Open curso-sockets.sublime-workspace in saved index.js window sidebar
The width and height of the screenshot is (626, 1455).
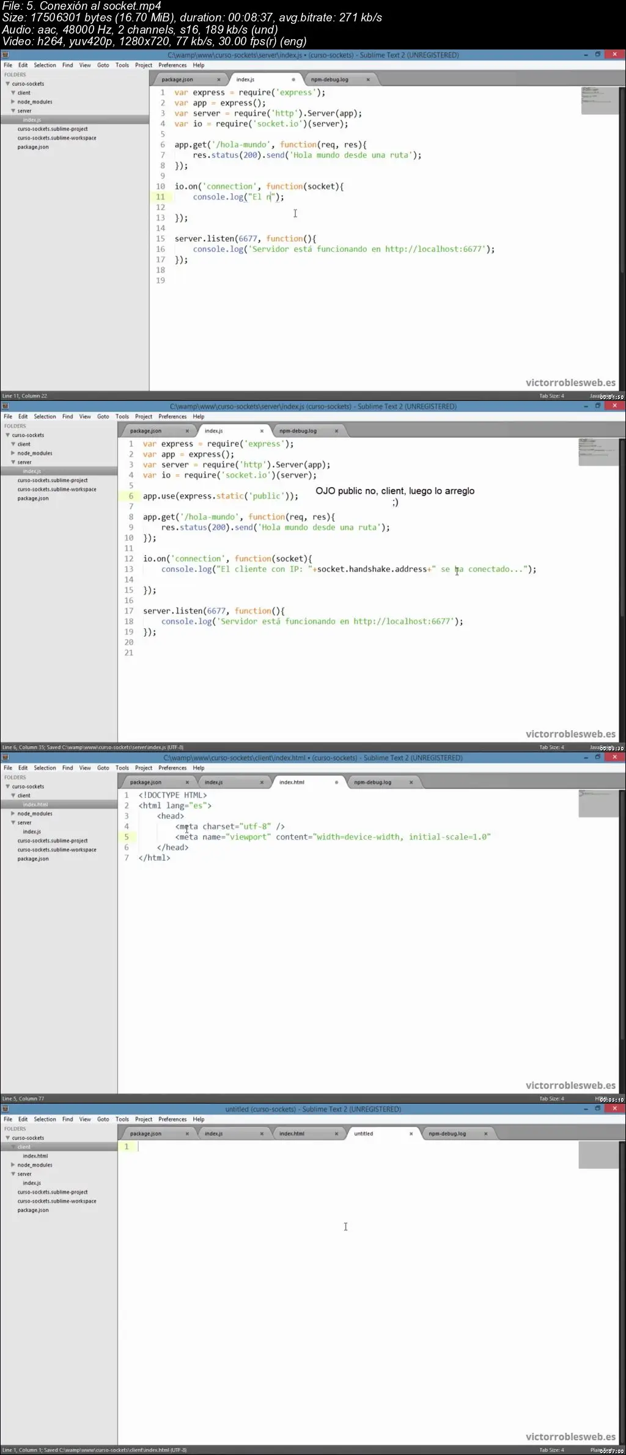[57, 489]
